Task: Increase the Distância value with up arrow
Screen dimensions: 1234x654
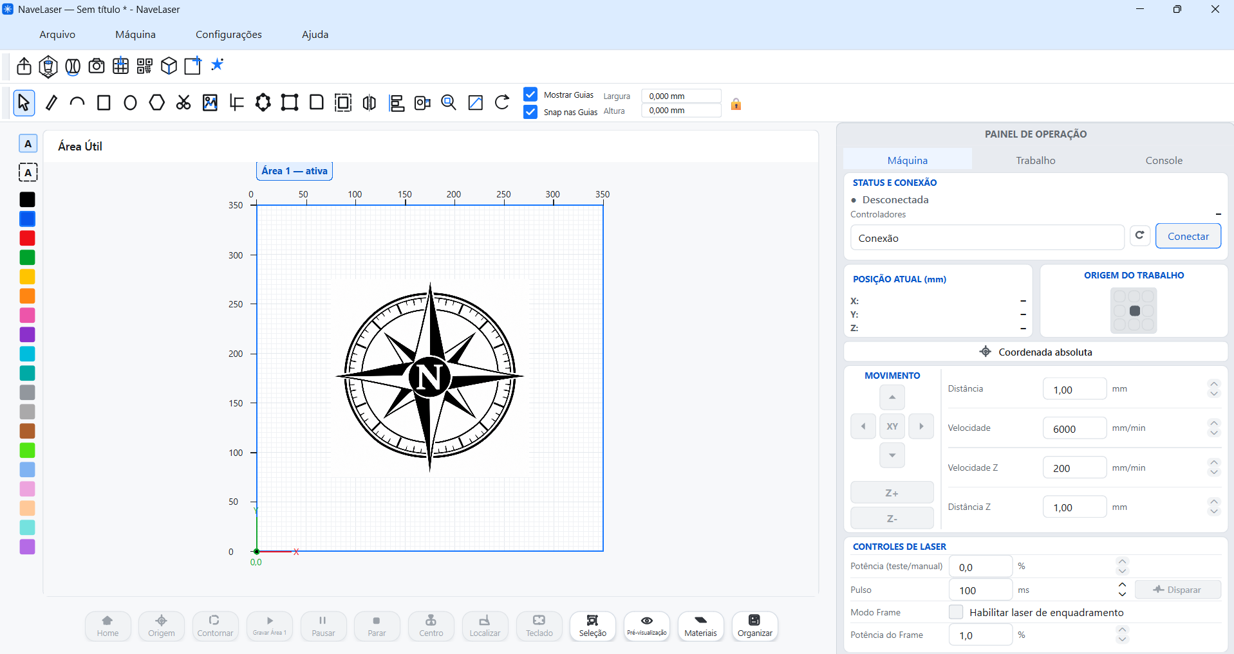Action: (1214, 385)
